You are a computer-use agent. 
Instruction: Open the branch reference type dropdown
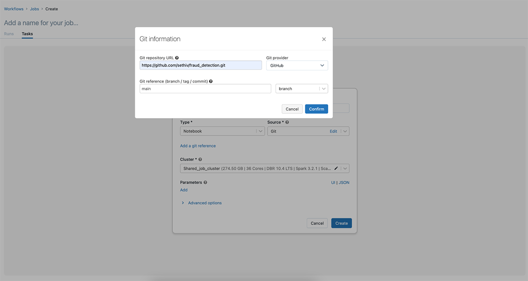[x=301, y=89]
